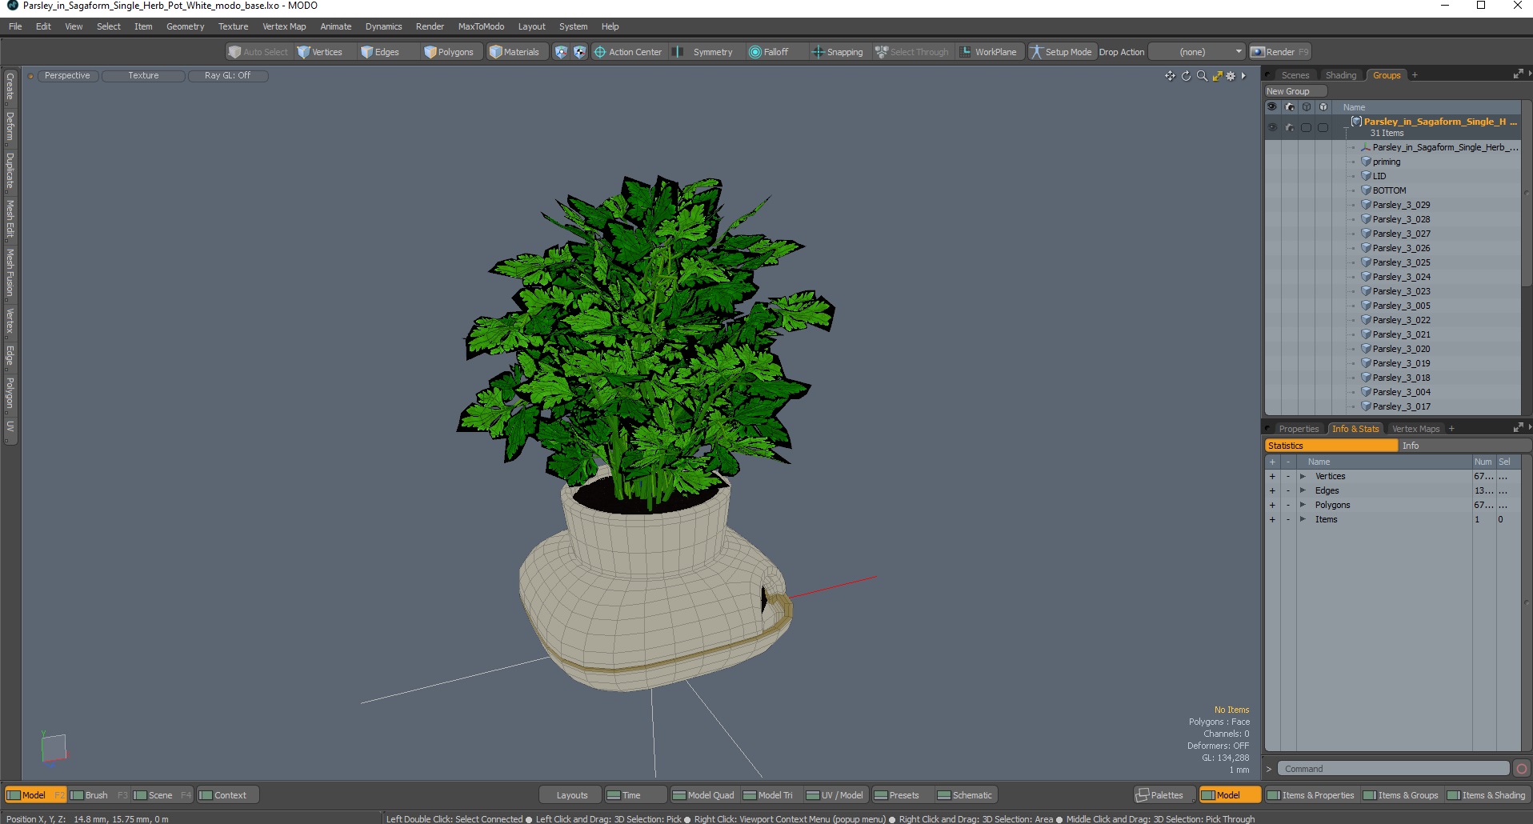This screenshot has height=824, width=1533.
Task: Toggle Ray GL: Off in viewport
Action: click(228, 75)
